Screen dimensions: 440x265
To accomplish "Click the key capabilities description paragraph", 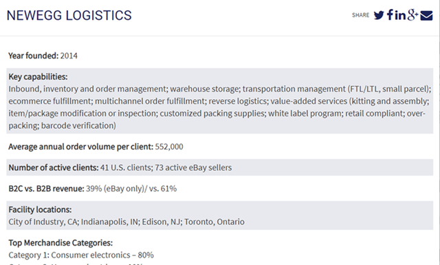I will pos(219,107).
